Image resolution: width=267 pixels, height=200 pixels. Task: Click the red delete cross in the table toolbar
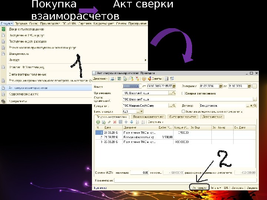(115, 122)
